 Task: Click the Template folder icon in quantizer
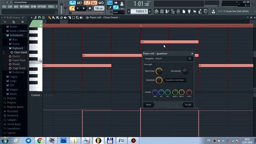point(190,59)
